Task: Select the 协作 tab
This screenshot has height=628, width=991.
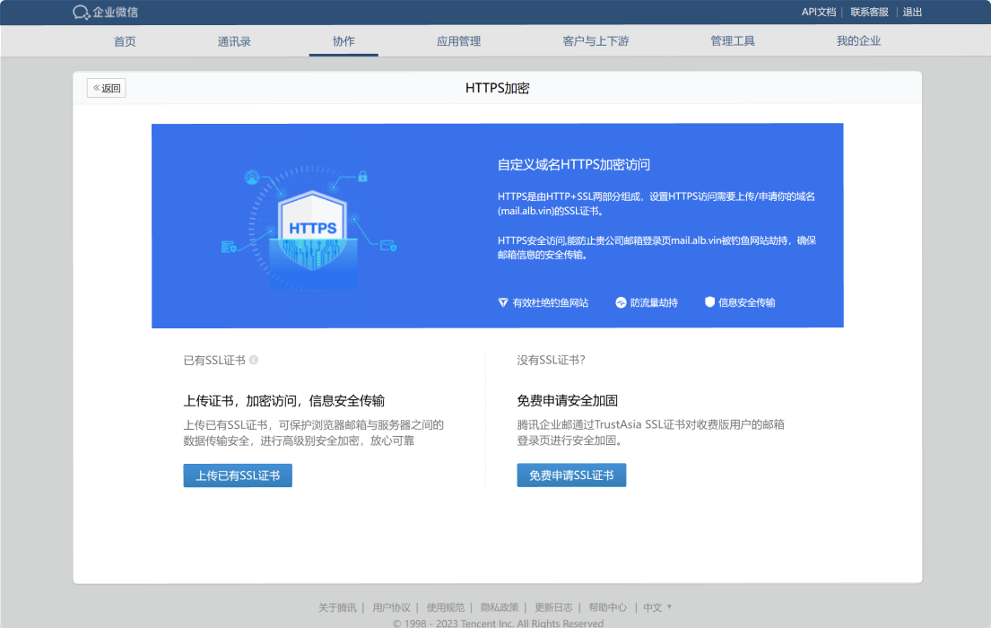Action: coord(343,41)
